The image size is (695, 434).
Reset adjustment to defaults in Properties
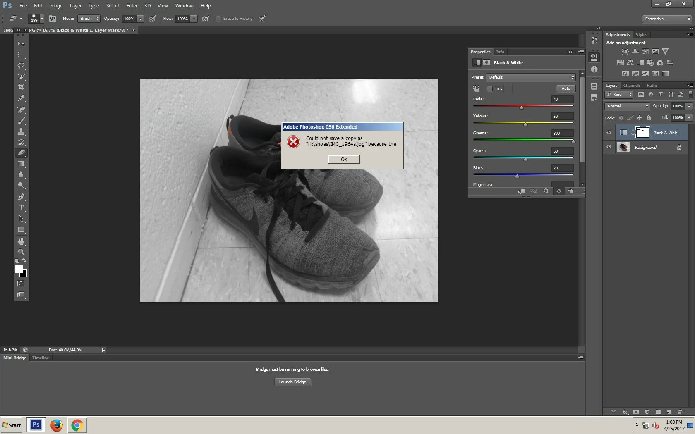(546, 191)
